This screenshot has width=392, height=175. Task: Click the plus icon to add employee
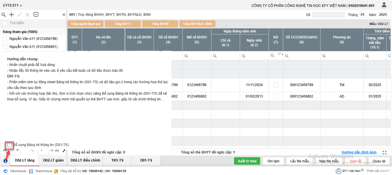pos(11,15)
